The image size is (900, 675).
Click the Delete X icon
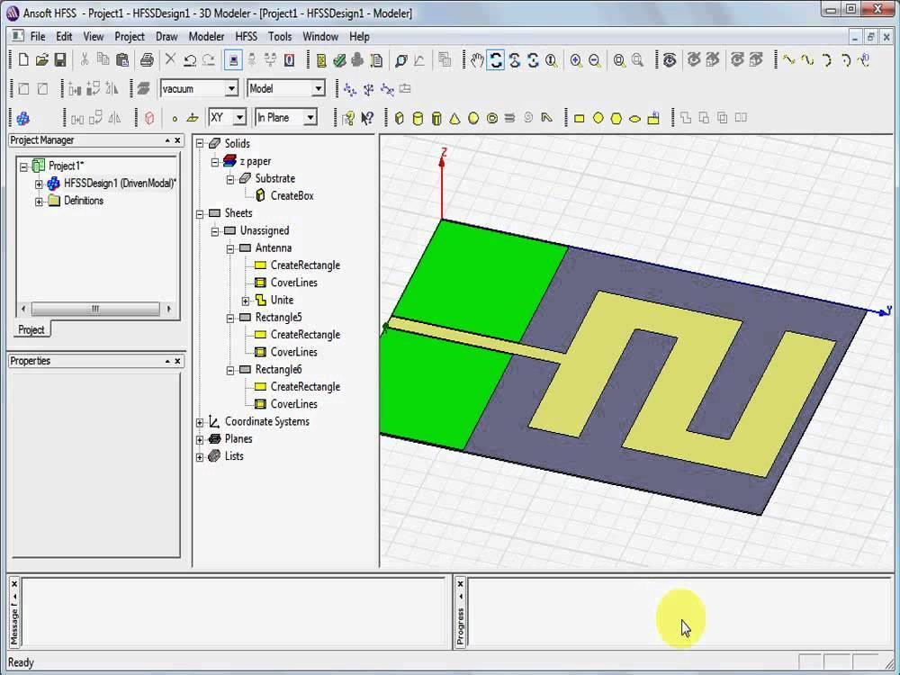click(x=170, y=59)
